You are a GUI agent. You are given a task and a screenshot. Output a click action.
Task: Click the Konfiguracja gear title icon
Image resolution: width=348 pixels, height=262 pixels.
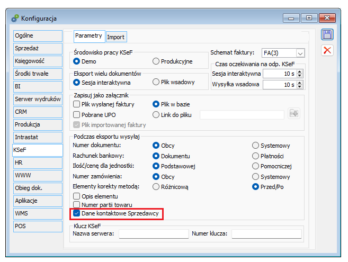(x=15, y=18)
